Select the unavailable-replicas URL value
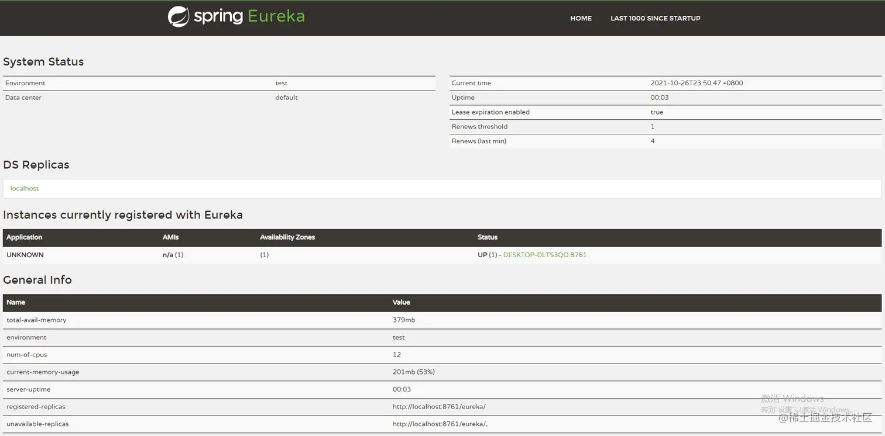Screen dimensions: 885x436 tap(440, 424)
